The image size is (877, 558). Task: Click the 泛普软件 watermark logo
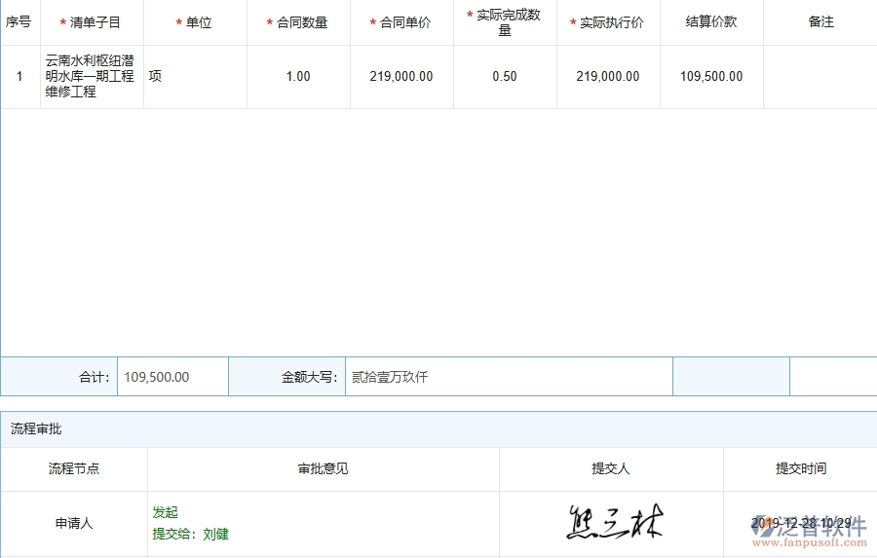815,531
